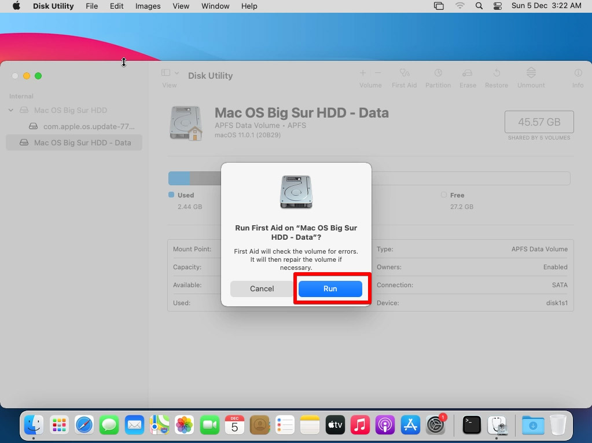592x443 pixels.
Task: Select Mac OS Big Sur HDD - Data volume
Action: pyautogui.click(x=74, y=143)
